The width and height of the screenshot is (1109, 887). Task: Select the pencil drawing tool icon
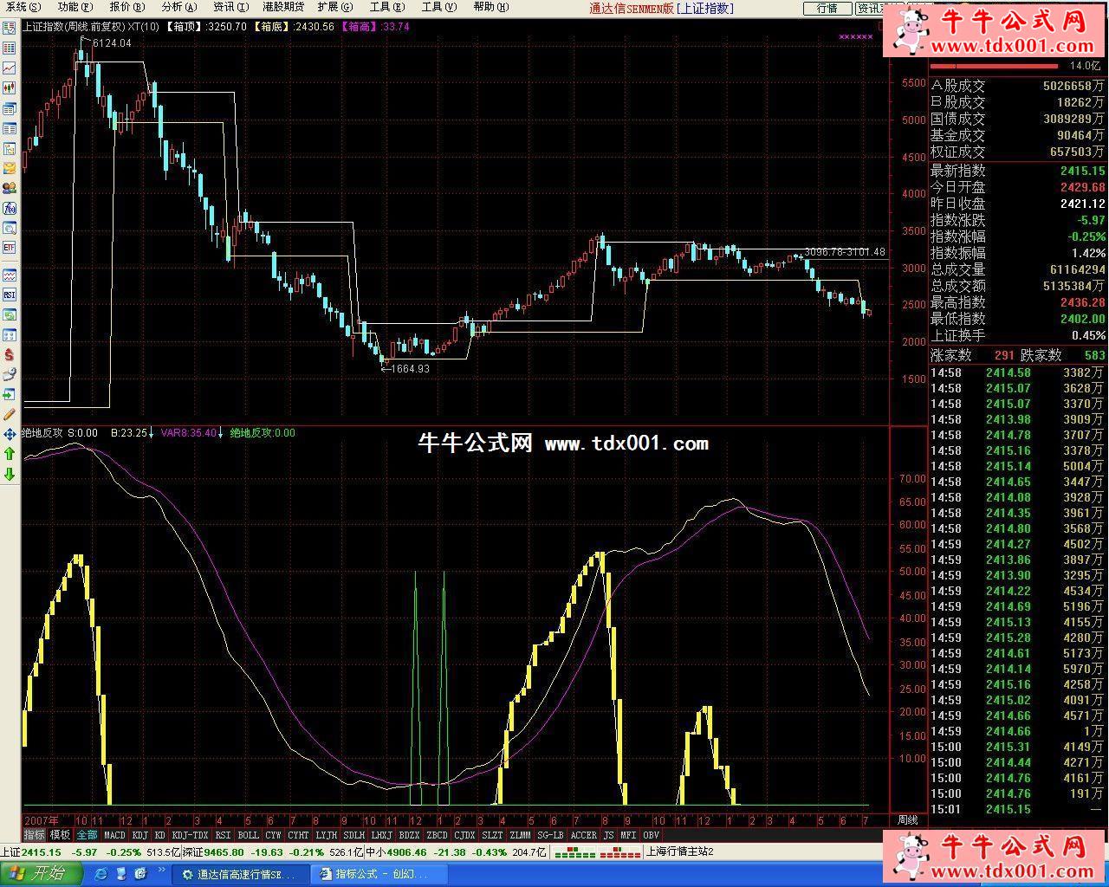click(x=10, y=415)
